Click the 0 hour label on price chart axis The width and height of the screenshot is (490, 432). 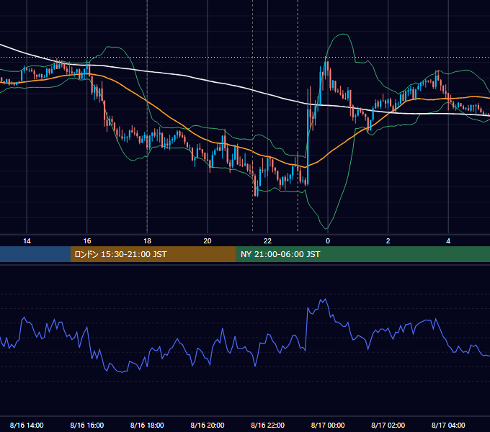coord(328,241)
